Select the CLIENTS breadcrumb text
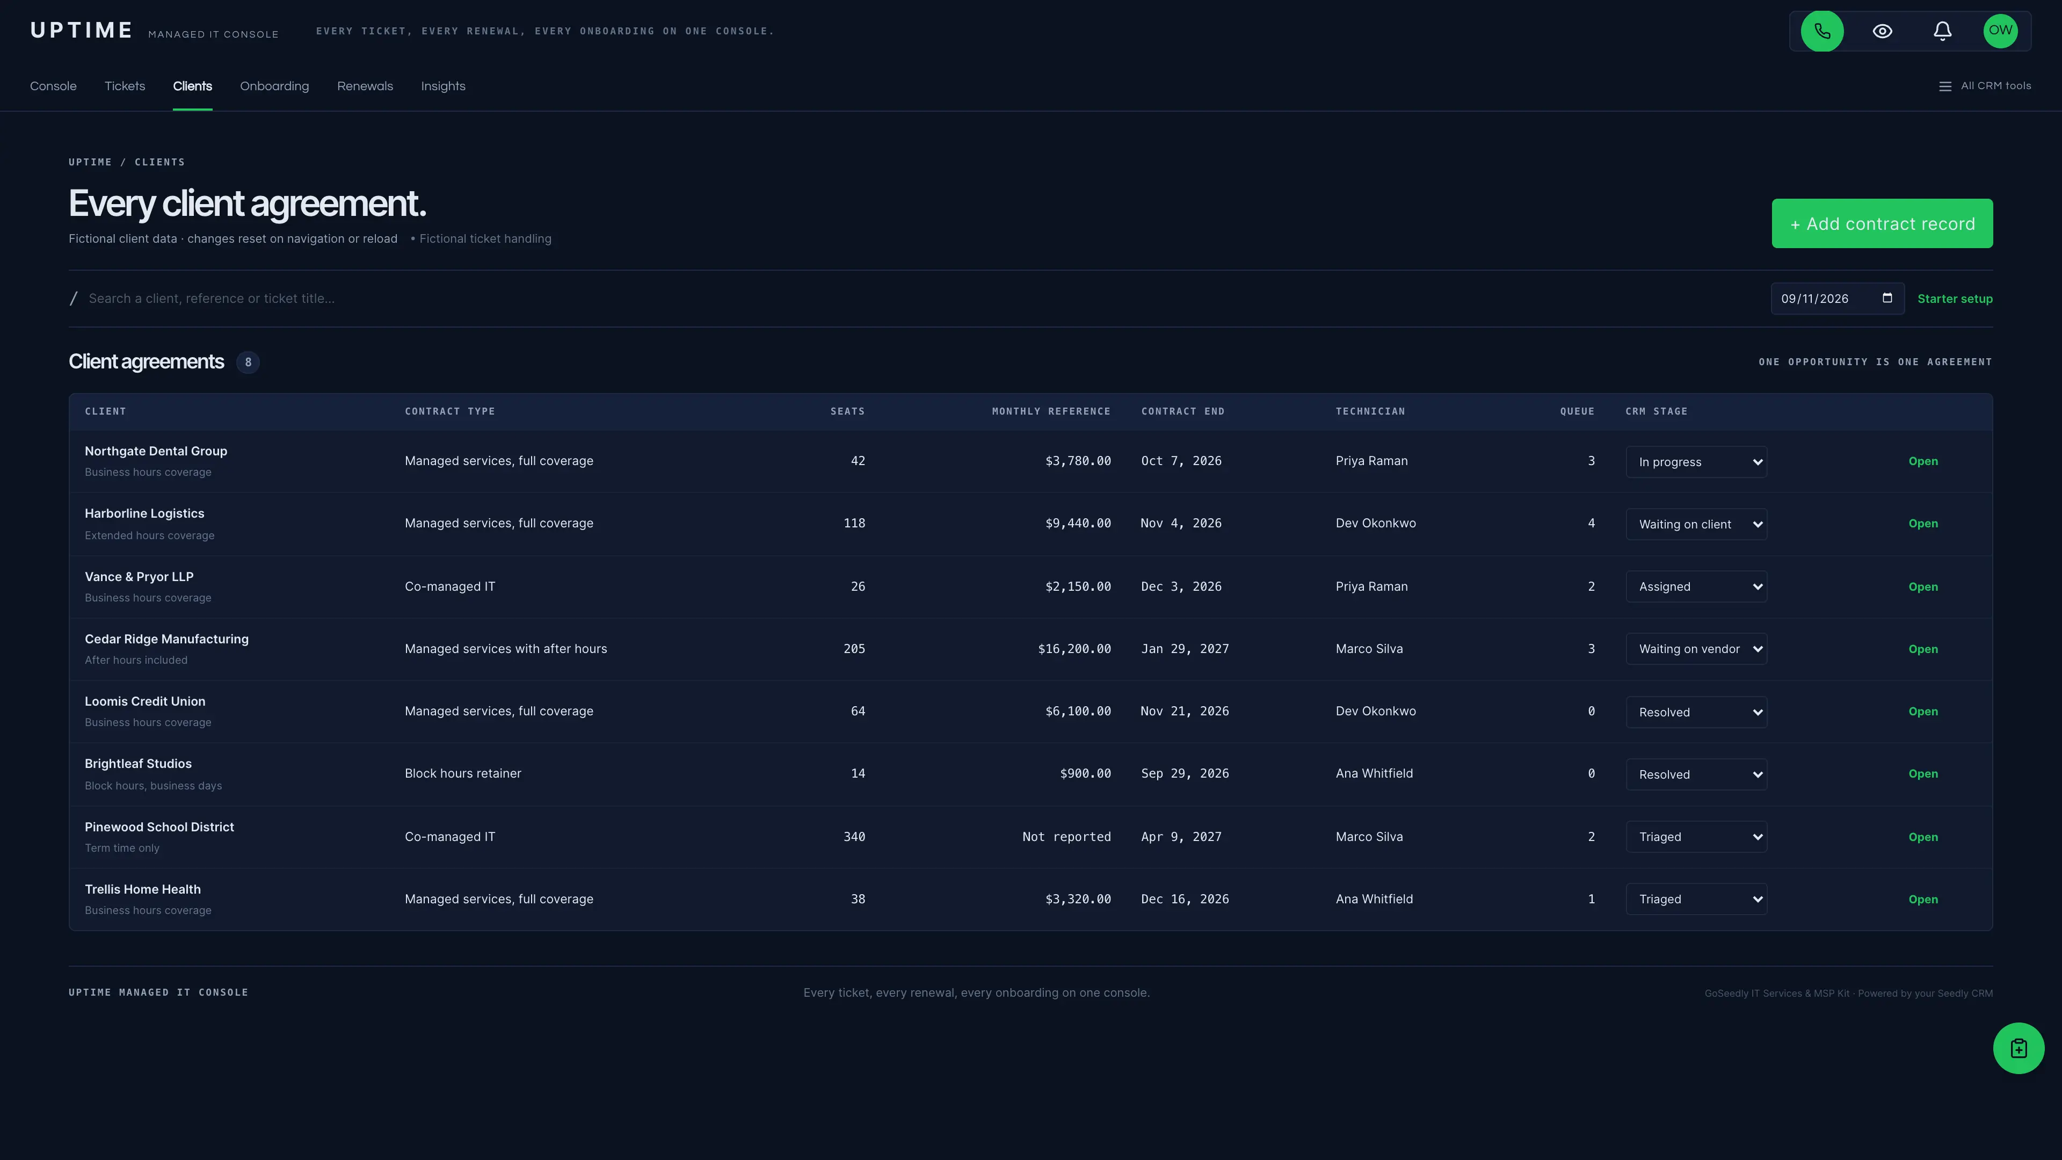2062x1160 pixels. [x=159, y=163]
